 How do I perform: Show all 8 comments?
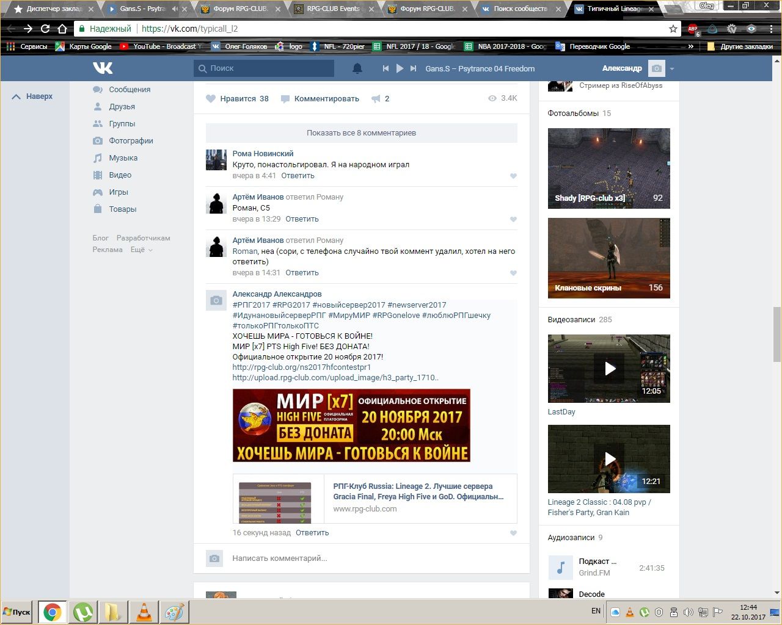pos(361,133)
